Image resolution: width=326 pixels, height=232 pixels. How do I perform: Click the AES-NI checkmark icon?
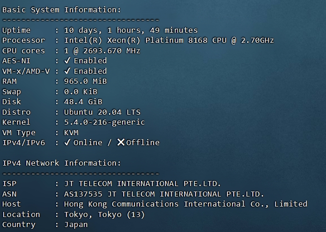(x=67, y=61)
